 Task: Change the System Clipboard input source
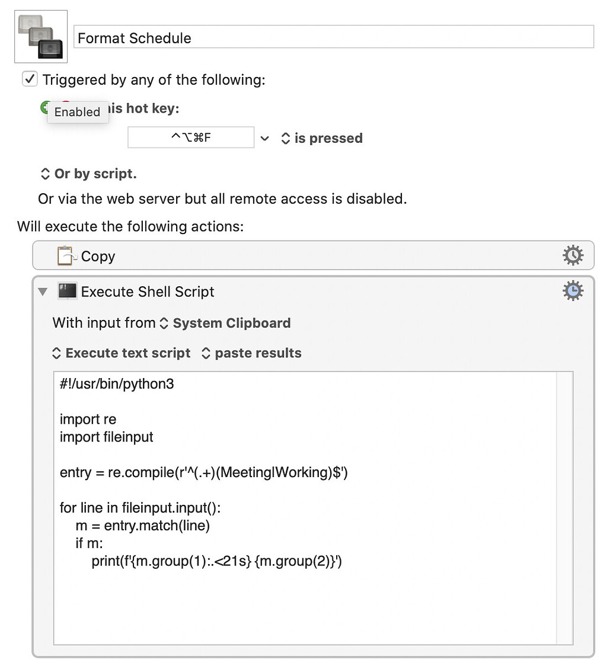tap(225, 323)
